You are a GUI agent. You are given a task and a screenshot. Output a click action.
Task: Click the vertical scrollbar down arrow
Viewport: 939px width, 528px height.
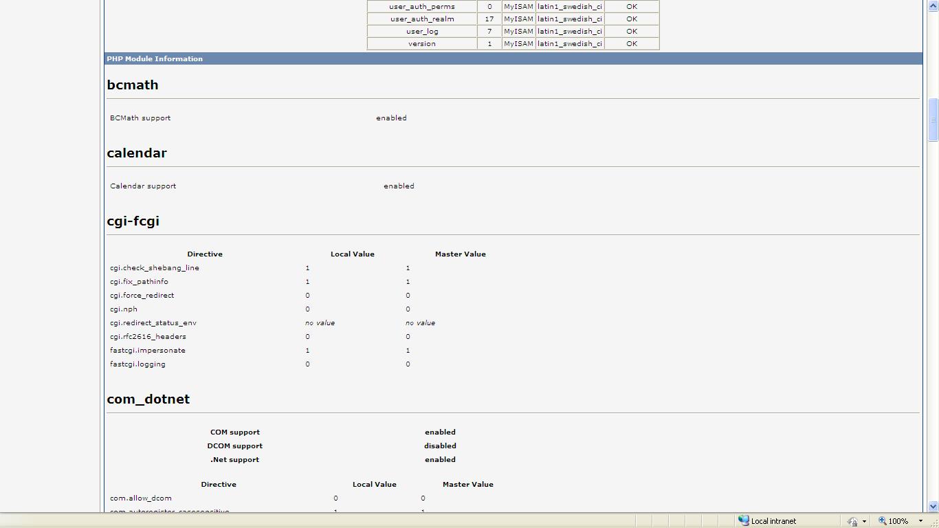(x=933, y=506)
